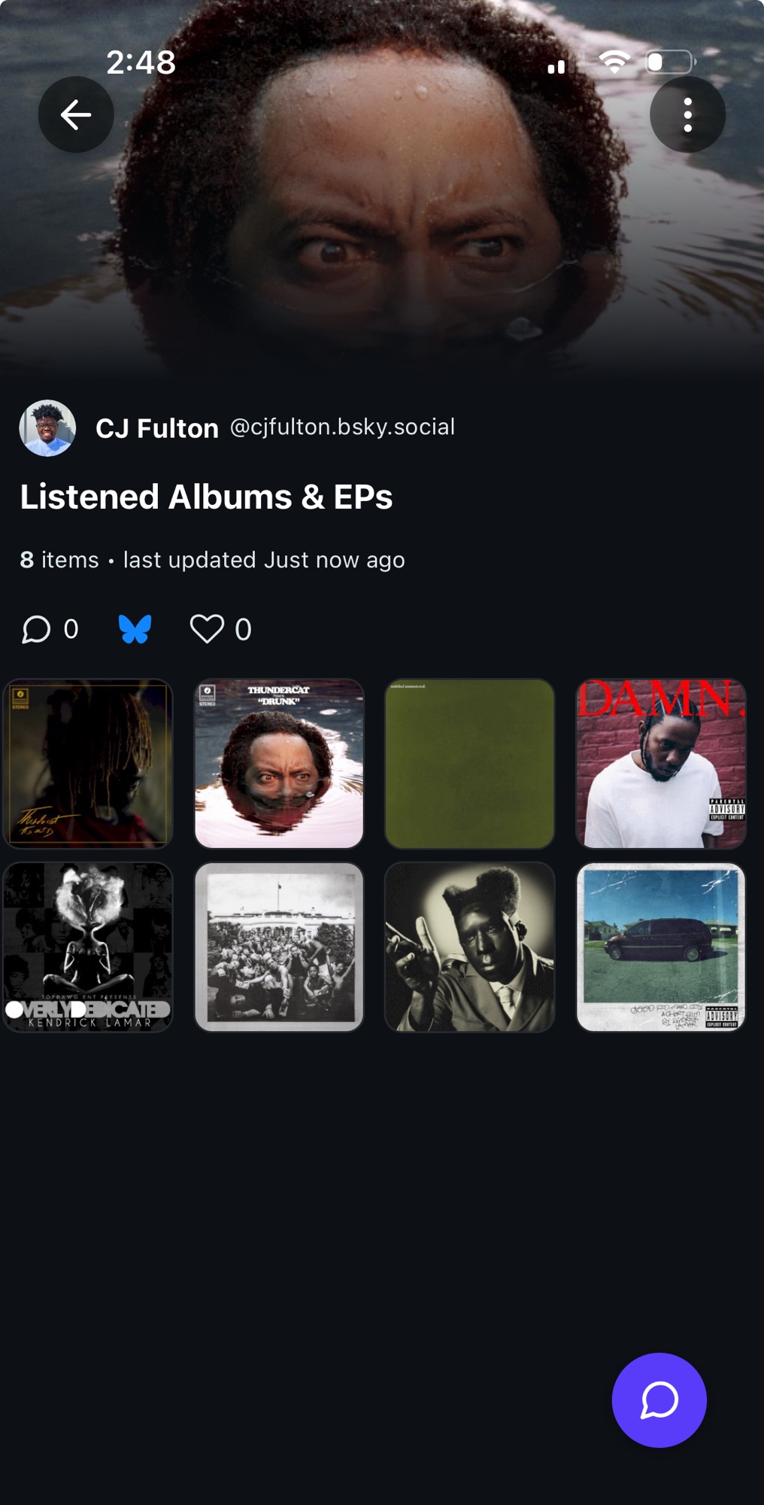This screenshot has width=764, height=1505.
Task: Tap the Listened Albums & EPs title
Action: pos(206,497)
